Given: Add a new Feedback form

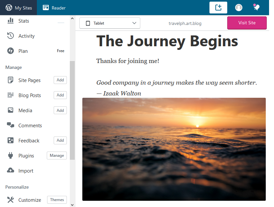Looking at the screenshot, I should [x=60, y=140].
